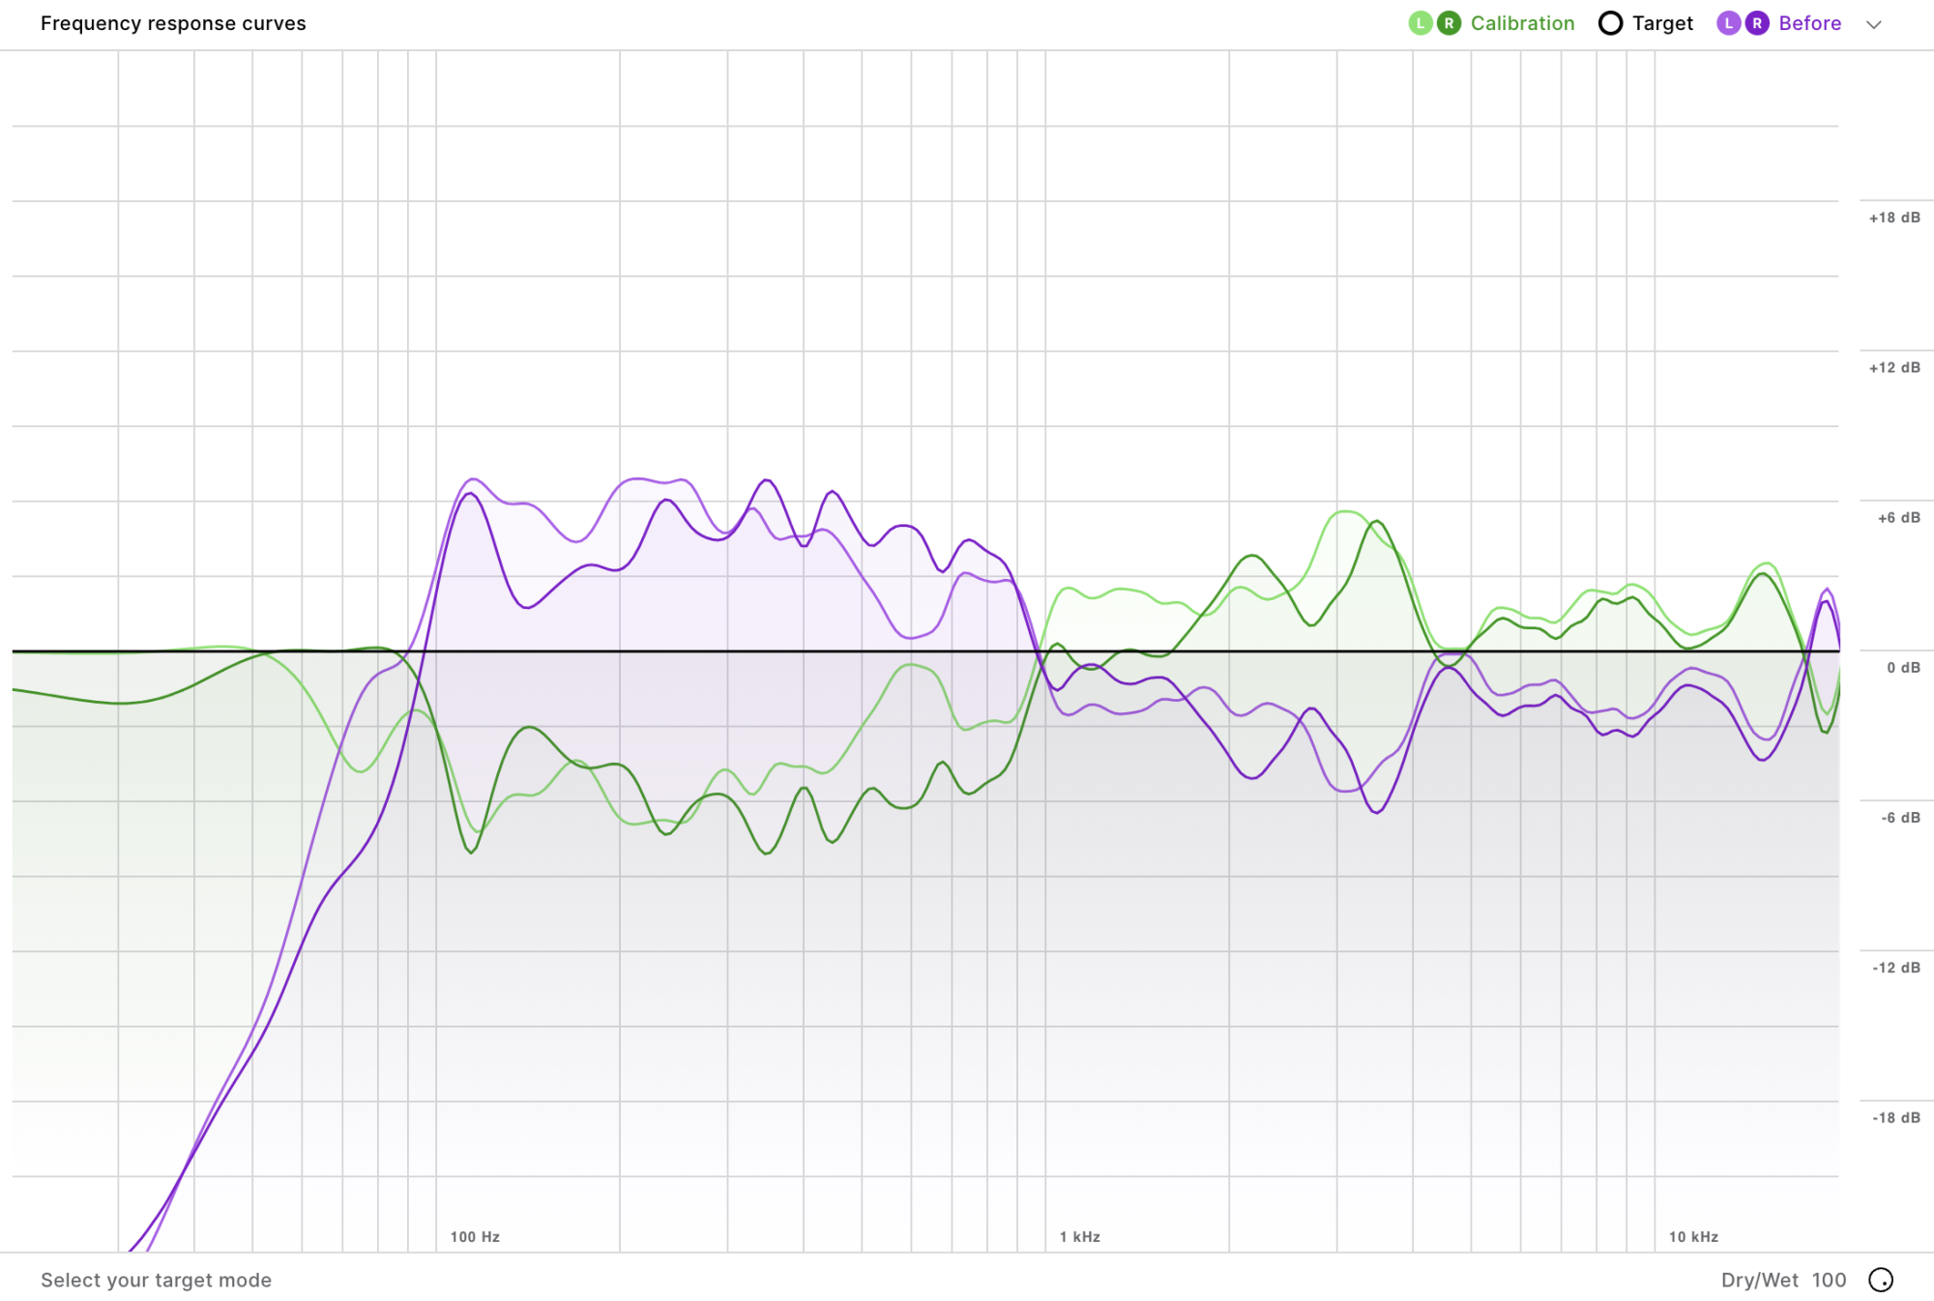Toggle the left channel Before curve
This screenshot has height=1301, width=1934.
coord(1728,23)
